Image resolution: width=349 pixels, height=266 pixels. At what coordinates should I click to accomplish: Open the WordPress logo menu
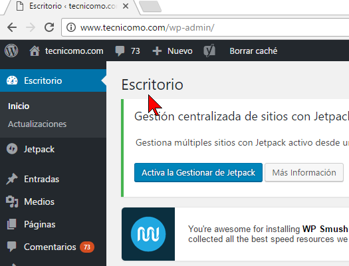(x=11, y=51)
